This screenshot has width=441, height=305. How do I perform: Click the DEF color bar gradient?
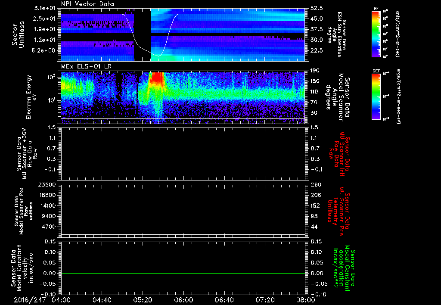click(376, 96)
